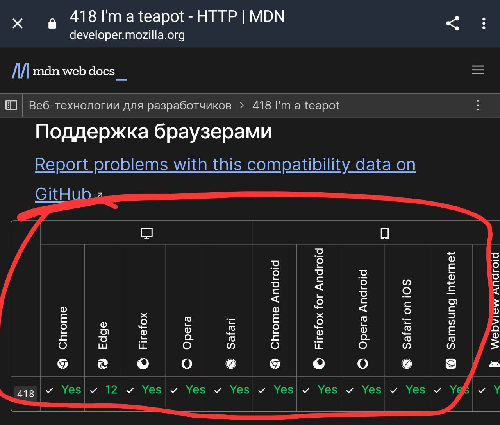Open the 'Report problems with this compatibility data' link
The height and width of the screenshot is (425, 500).
coord(225,179)
